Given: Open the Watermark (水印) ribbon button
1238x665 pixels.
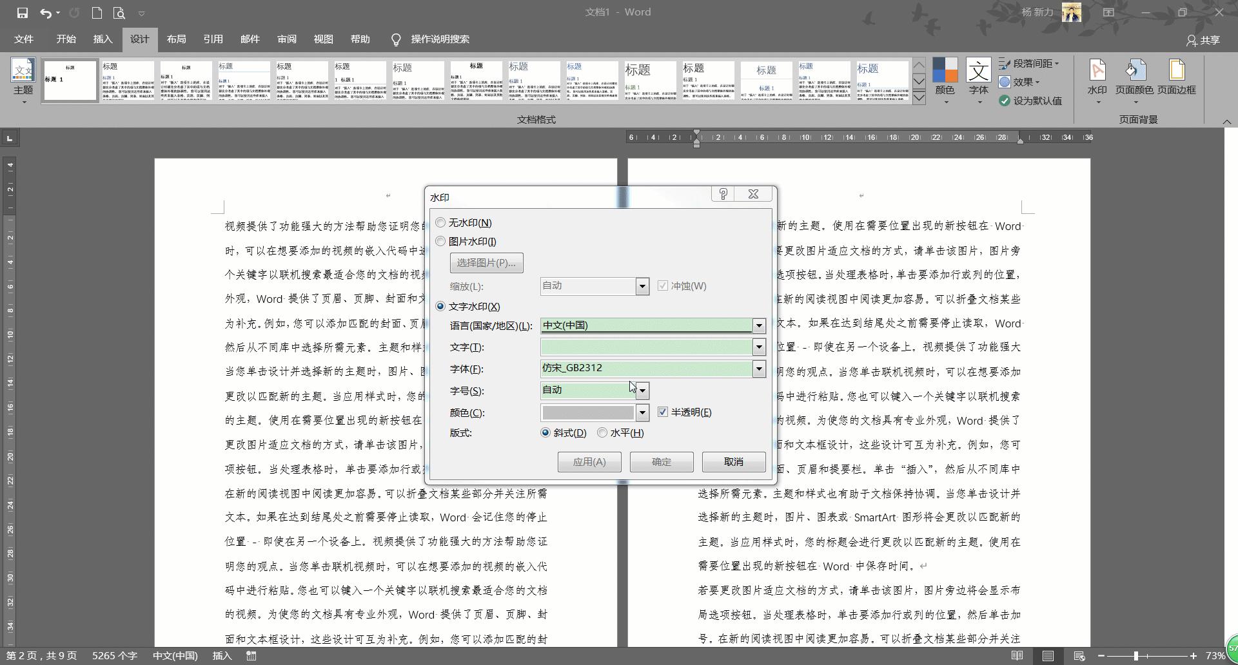Looking at the screenshot, I should coord(1097,76).
